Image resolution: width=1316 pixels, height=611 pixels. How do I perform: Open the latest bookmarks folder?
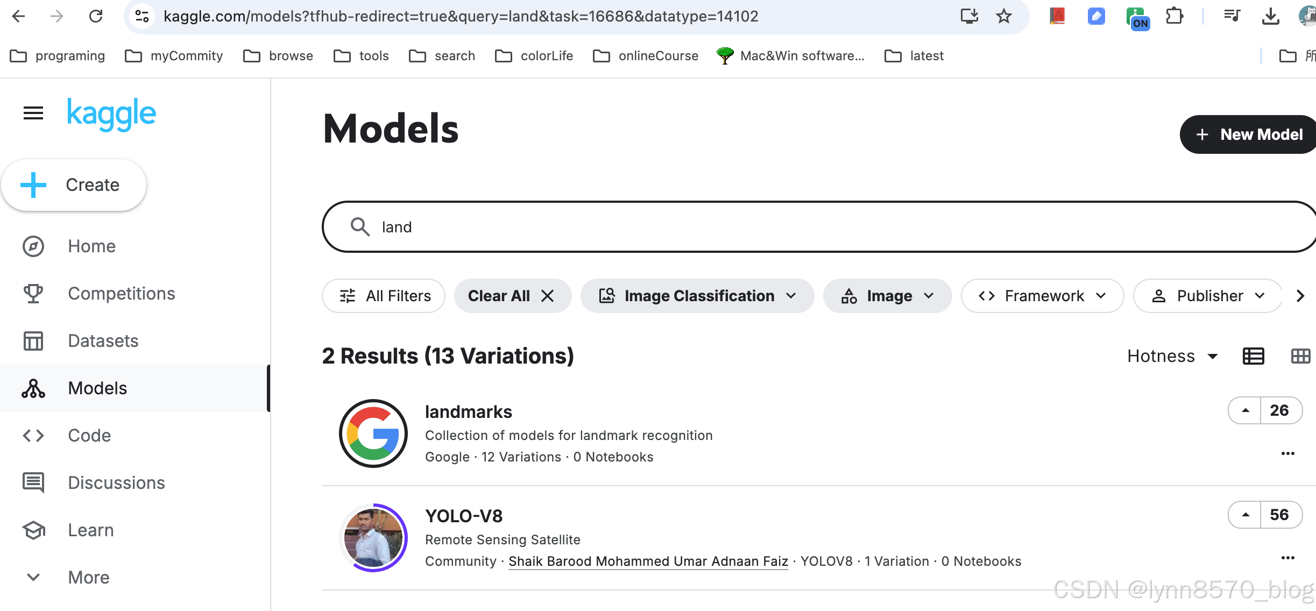tap(914, 56)
